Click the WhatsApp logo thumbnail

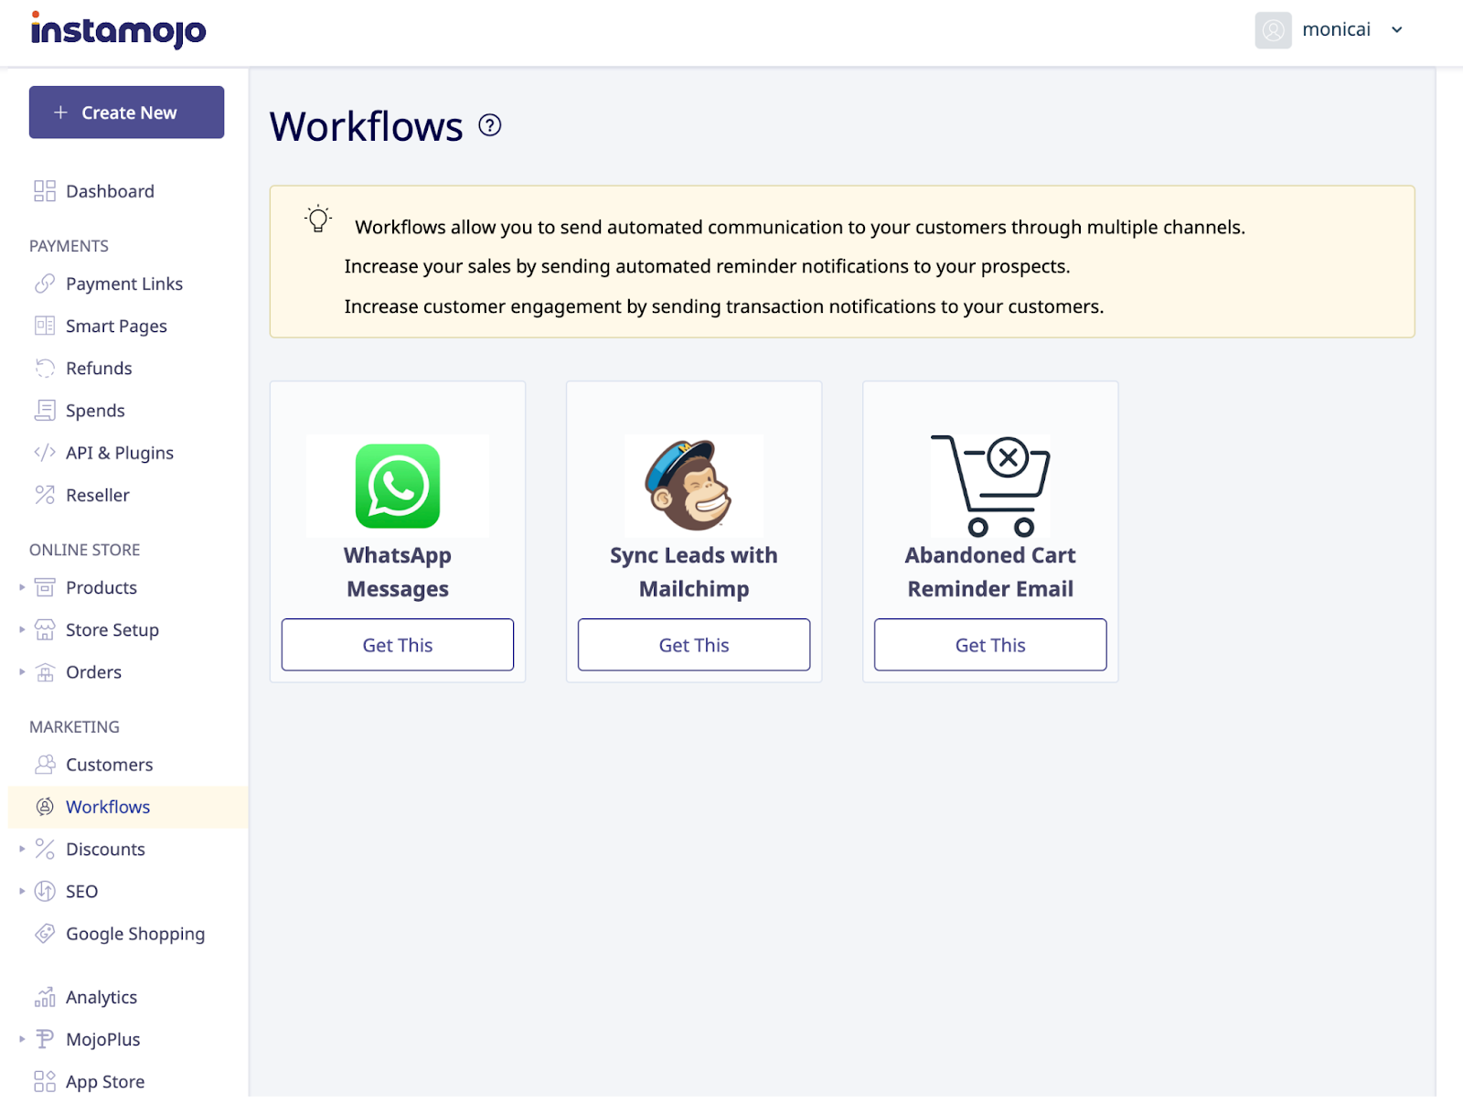(x=398, y=486)
